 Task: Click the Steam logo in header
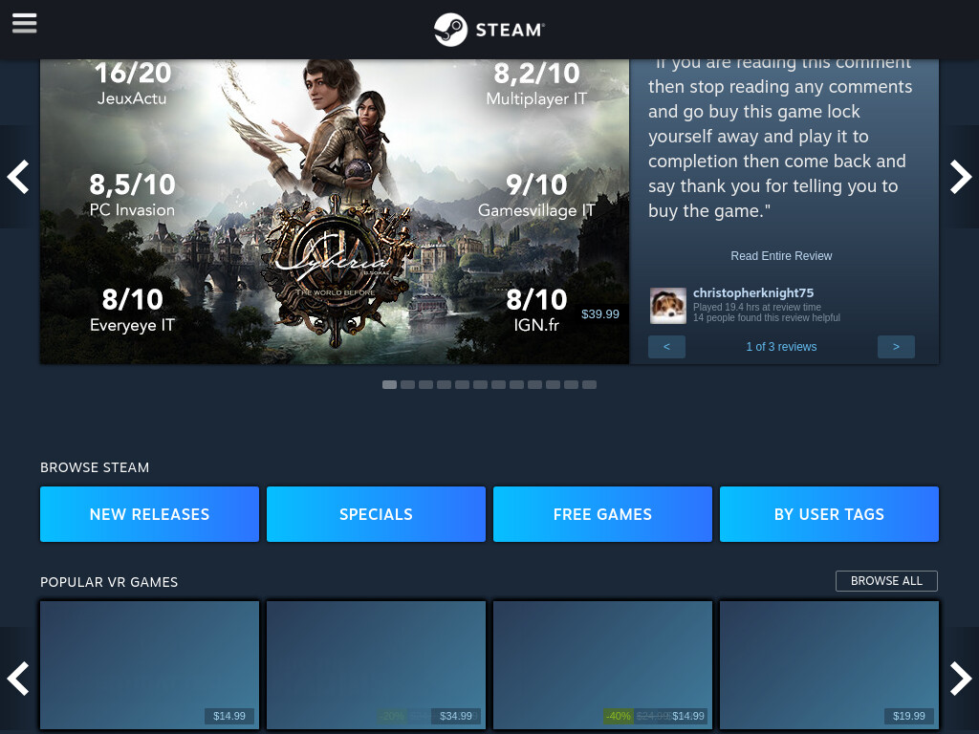489,30
